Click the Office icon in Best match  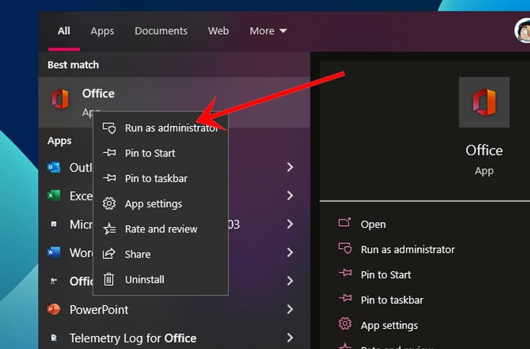pos(60,99)
